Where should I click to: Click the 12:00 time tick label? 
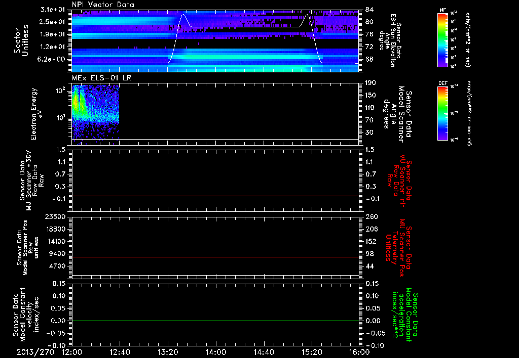point(72,352)
